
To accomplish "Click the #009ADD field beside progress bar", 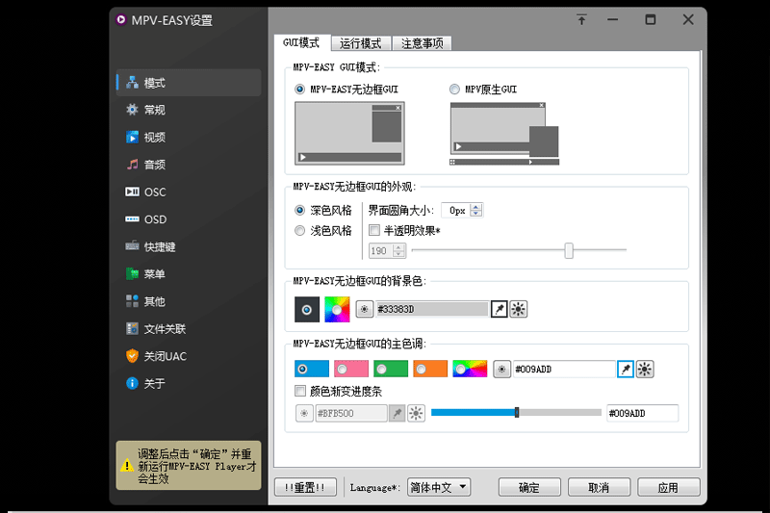I will [642, 413].
